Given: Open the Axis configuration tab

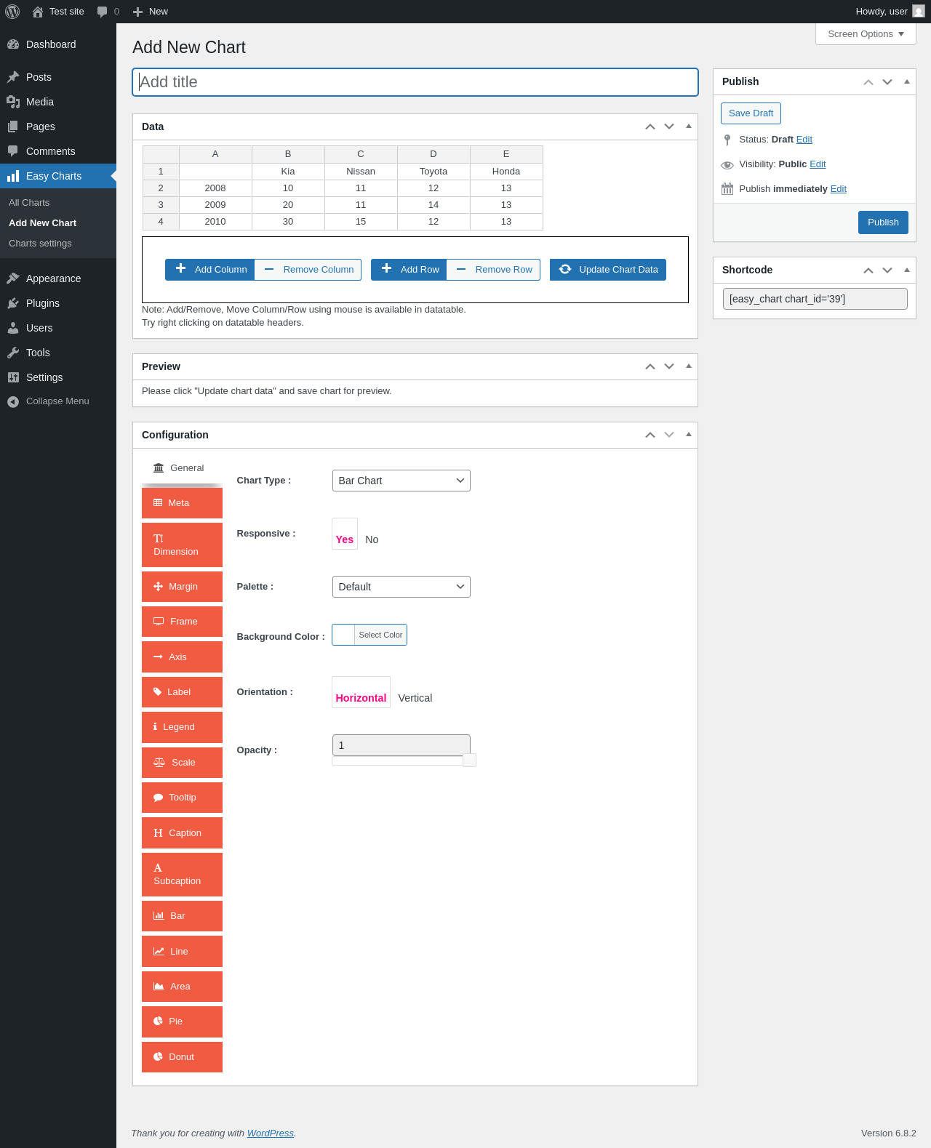Looking at the screenshot, I should tap(182, 657).
